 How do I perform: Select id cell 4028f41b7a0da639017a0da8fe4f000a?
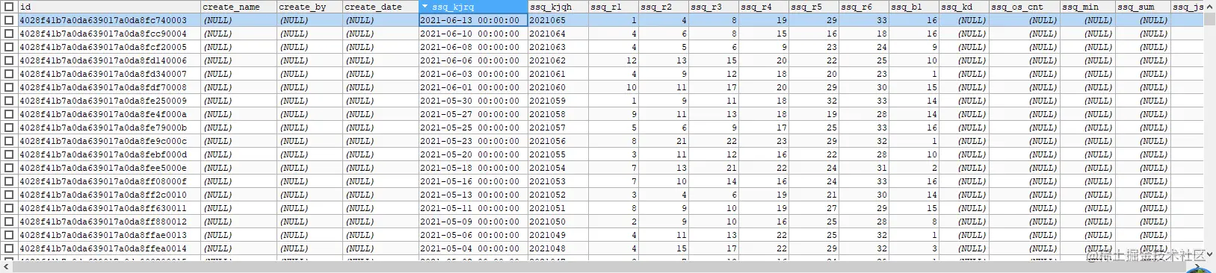[109, 114]
